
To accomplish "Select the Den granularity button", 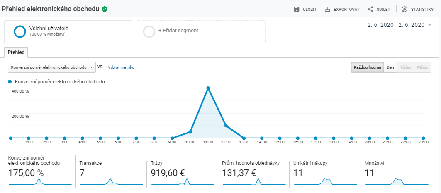I will (x=390, y=67).
